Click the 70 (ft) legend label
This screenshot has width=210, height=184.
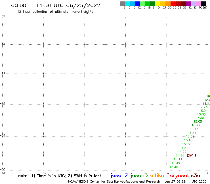click(x=203, y=8)
